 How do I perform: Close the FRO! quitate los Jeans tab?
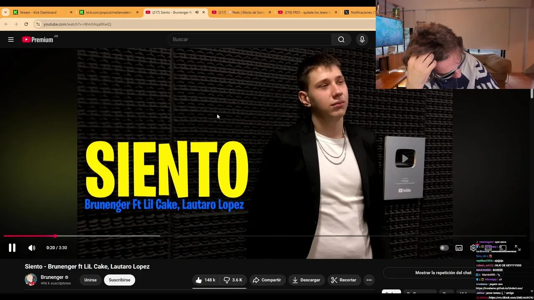tap(336, 12)
